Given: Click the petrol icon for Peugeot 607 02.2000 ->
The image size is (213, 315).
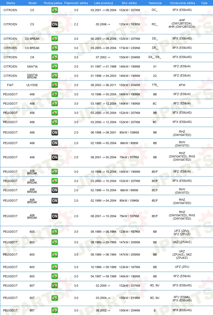Looking at the screenshot, I should coord(54,285).
